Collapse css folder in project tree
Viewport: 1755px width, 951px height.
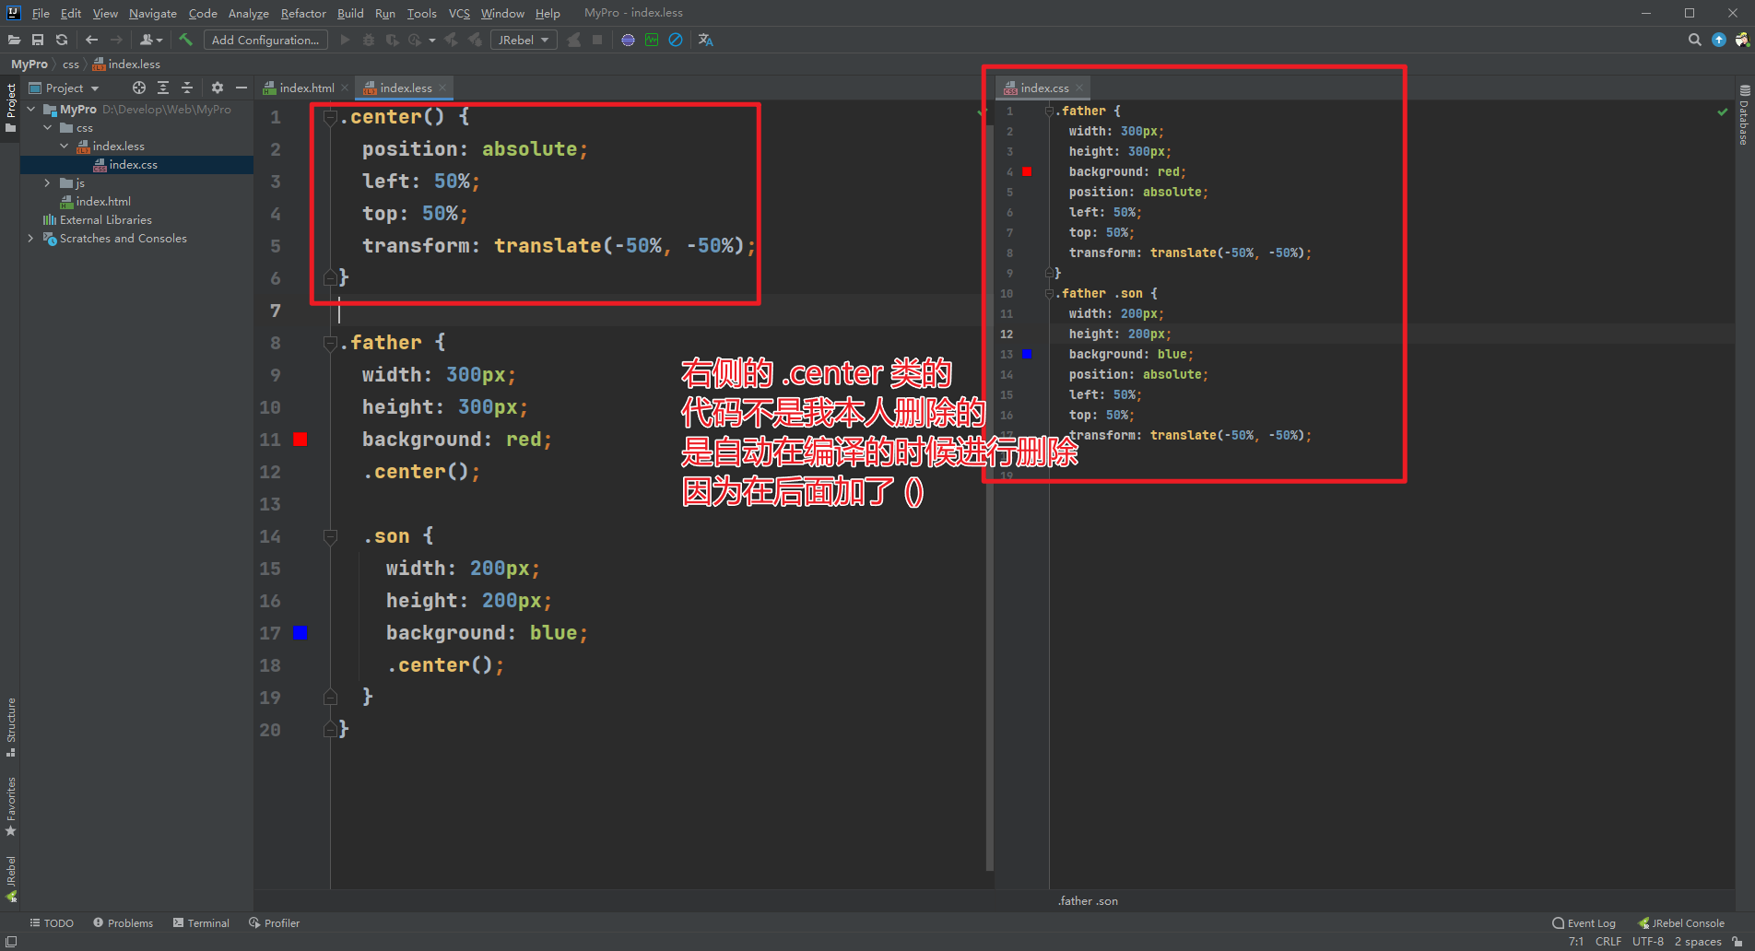tap(48, 127)
